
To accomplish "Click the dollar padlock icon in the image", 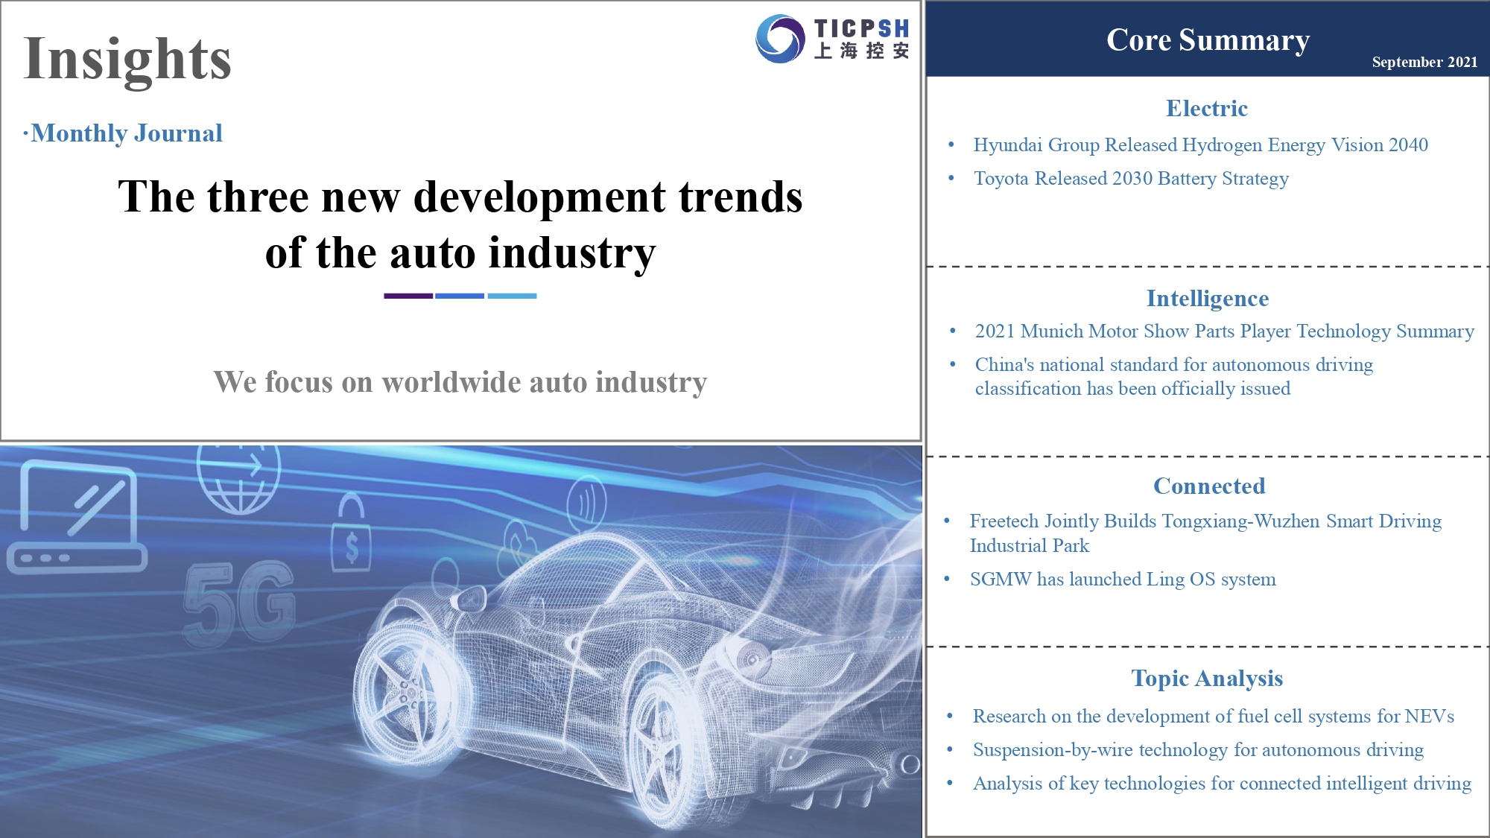I will [x=351, y=534].
